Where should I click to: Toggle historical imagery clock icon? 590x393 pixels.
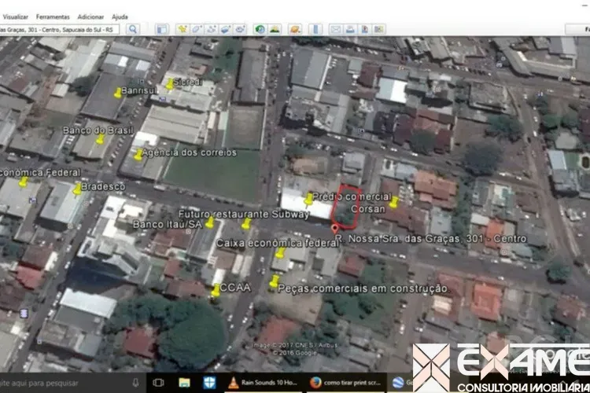point(260,29)
